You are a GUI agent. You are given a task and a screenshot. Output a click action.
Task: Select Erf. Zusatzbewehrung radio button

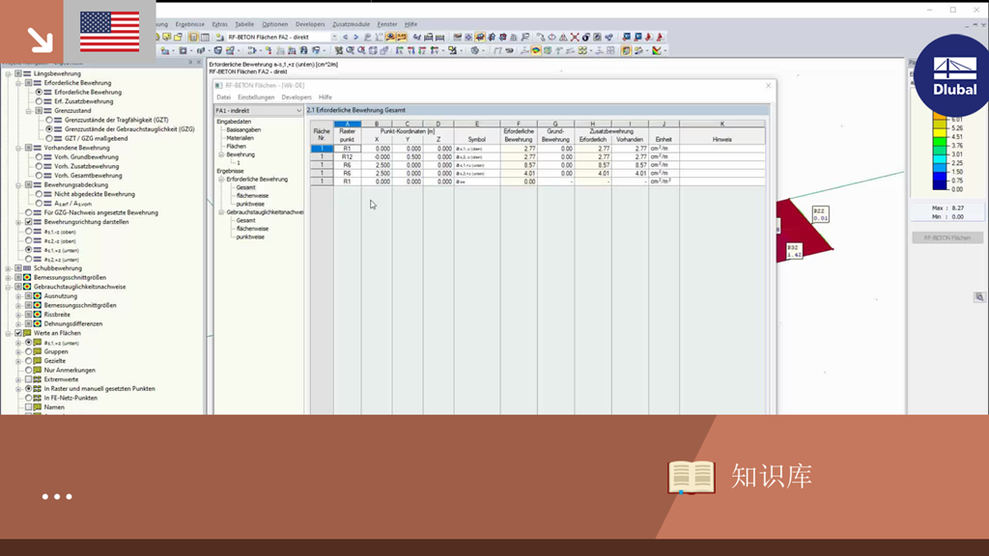coord(39,100)
